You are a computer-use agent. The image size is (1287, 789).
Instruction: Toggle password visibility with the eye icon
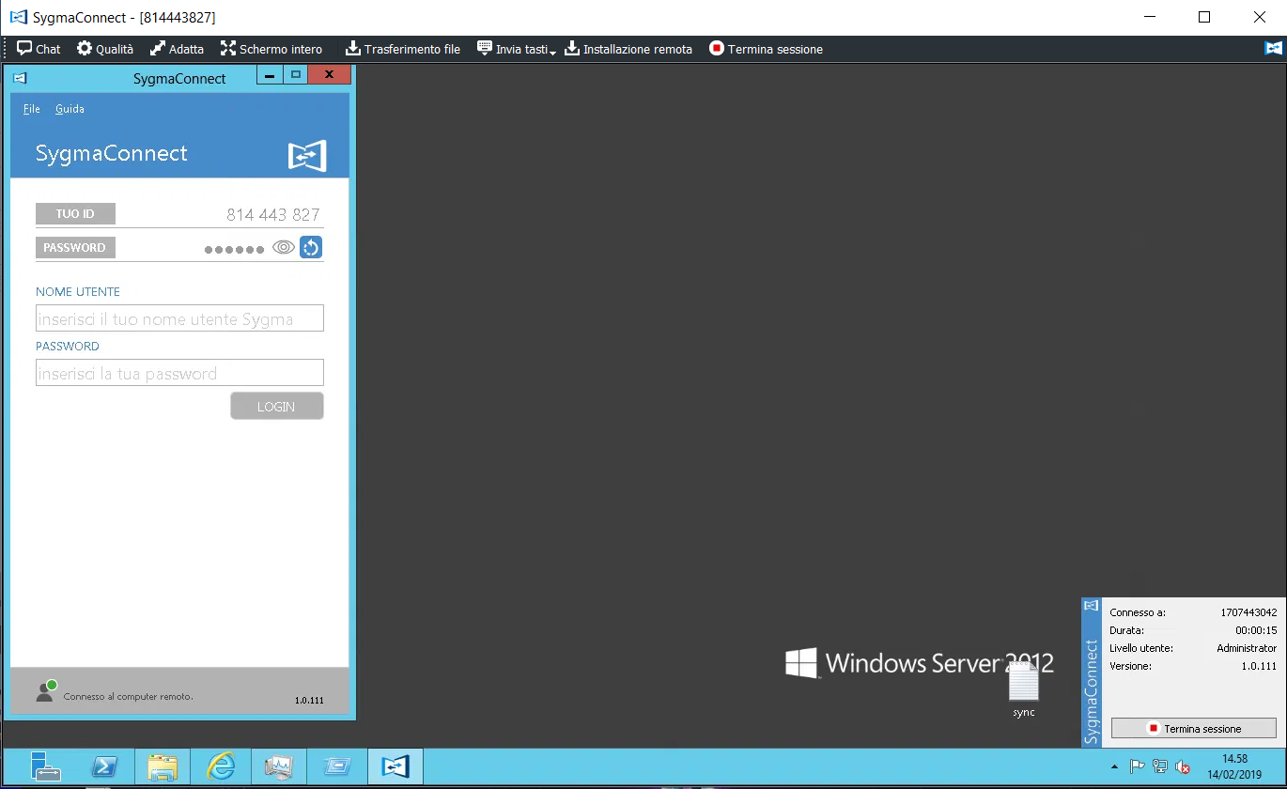284,248
